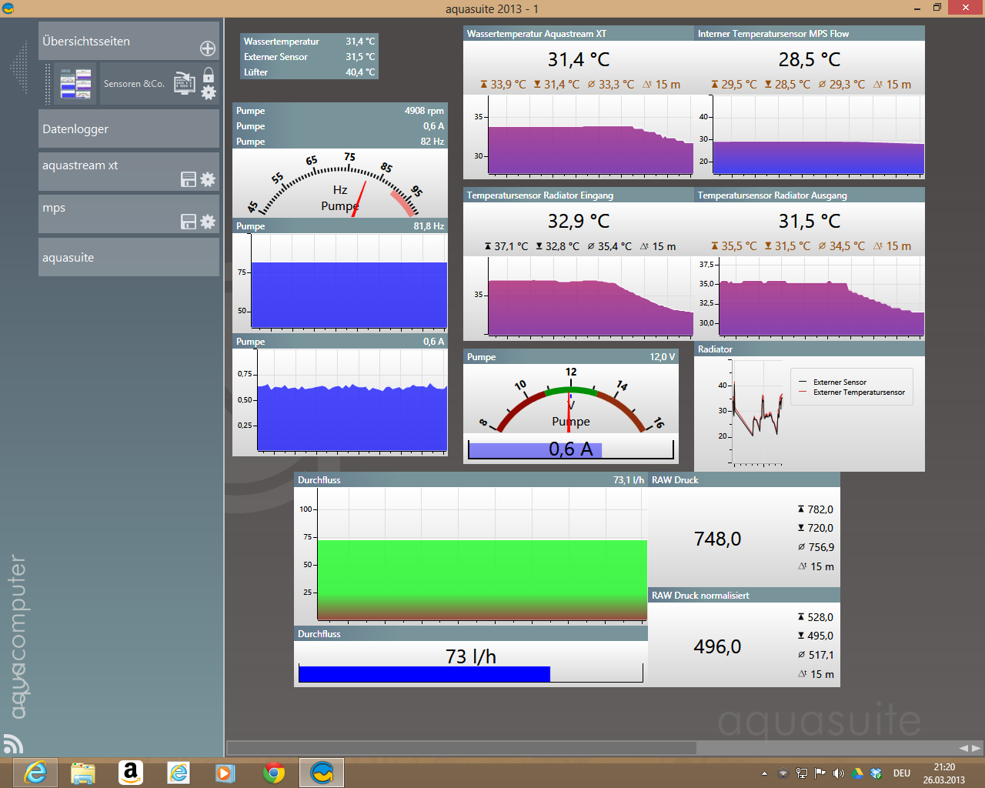Expand the aquasuite section in sidebar
The width and height of the screenshot is (985, 788).
(x=128, y=258)
